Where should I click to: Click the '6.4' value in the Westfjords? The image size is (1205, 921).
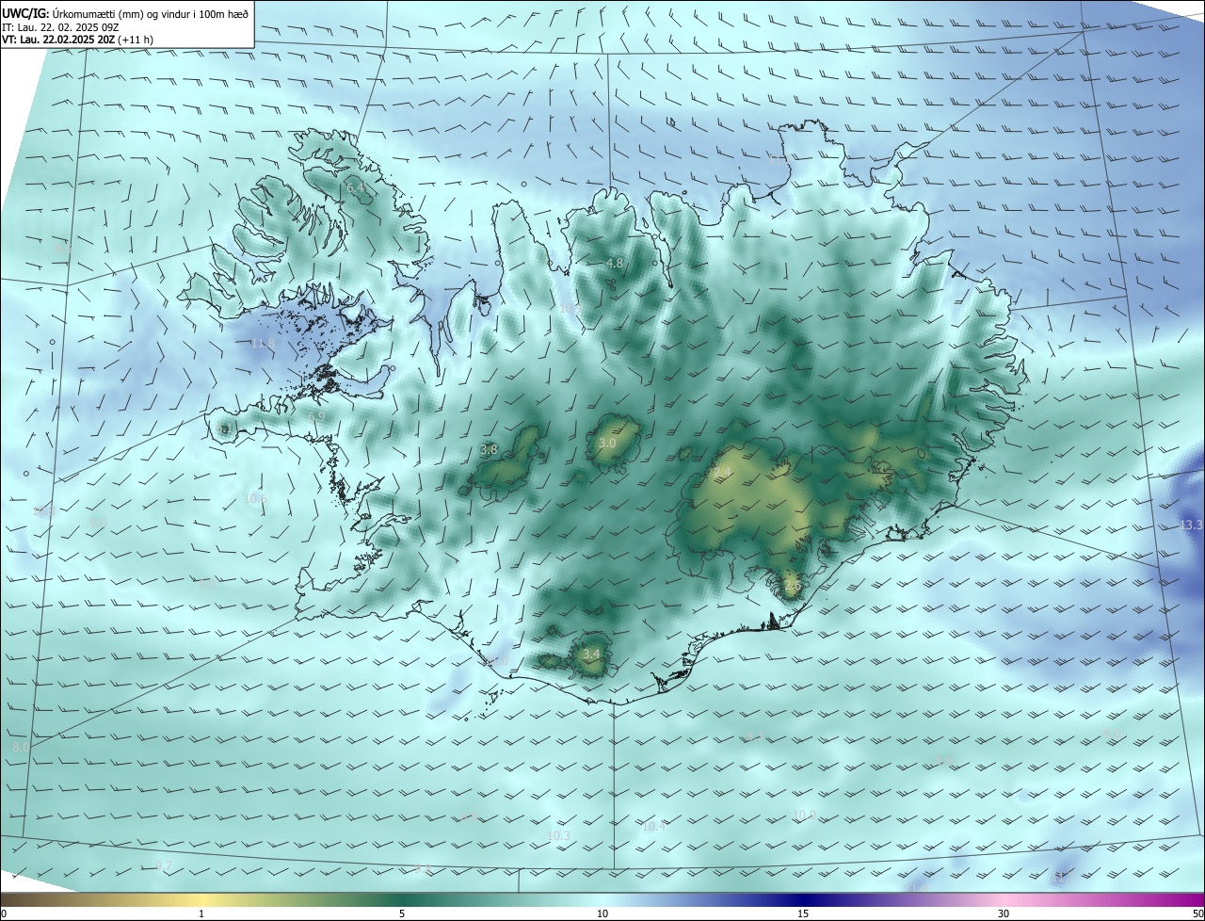click(x=356, y=188)
